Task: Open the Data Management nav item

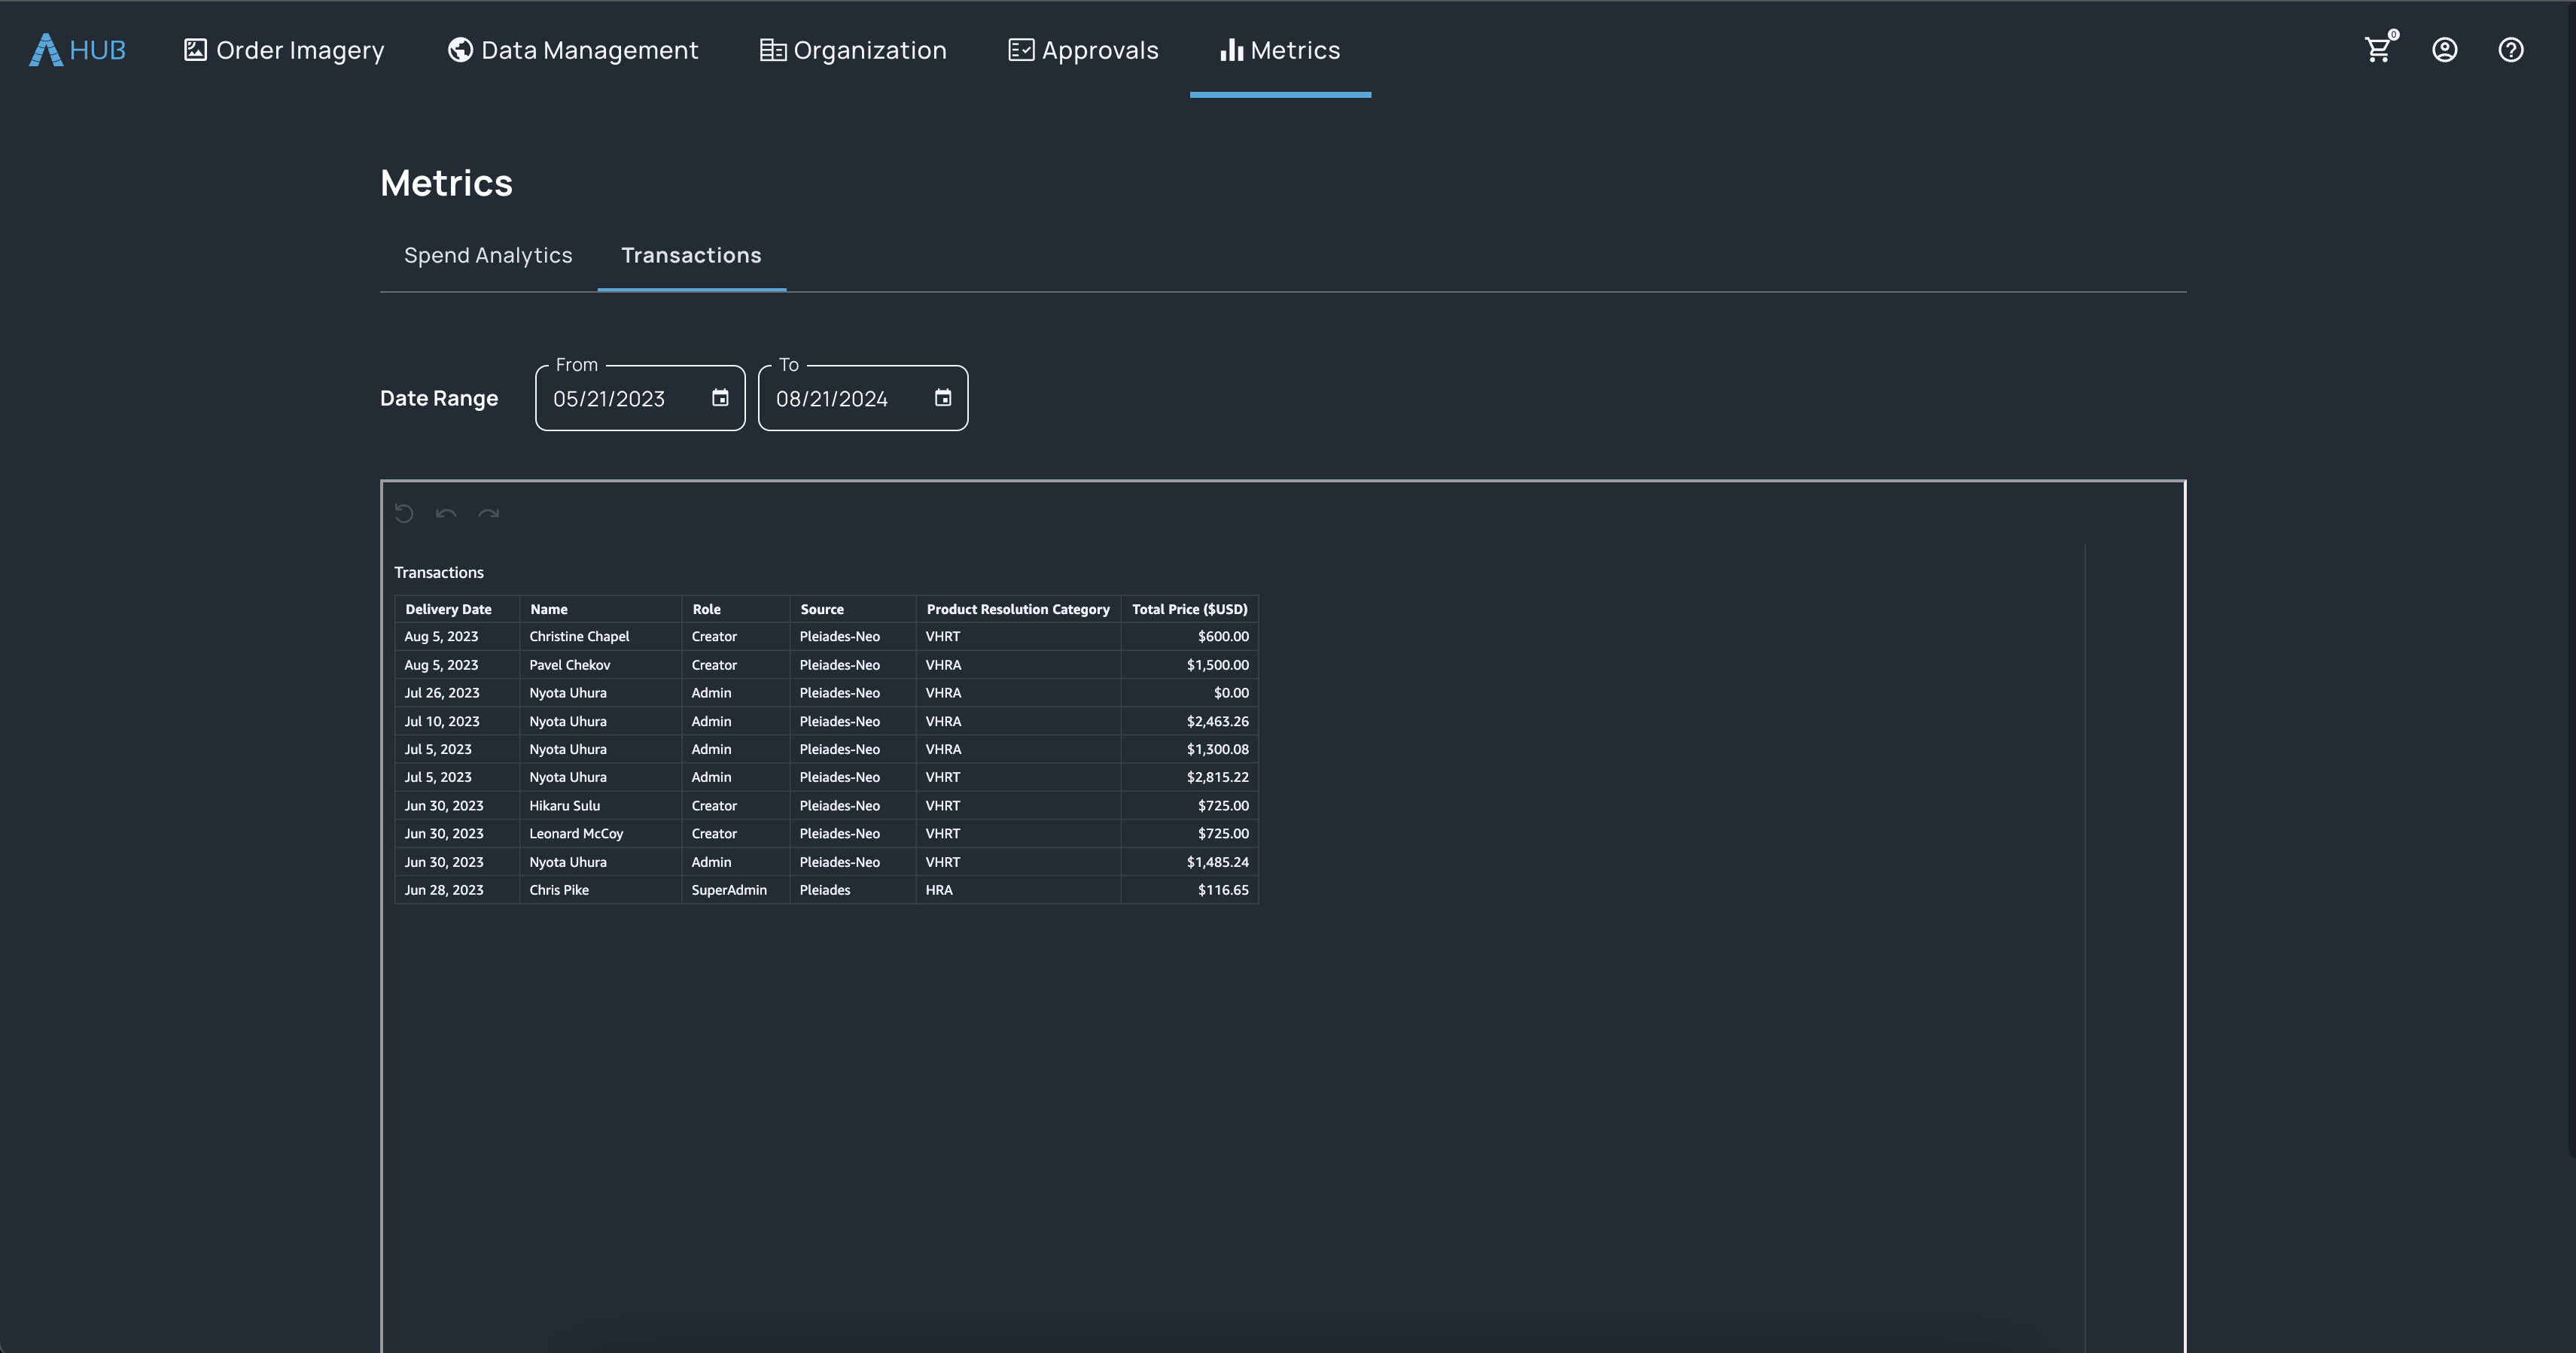Action: pos(573,50)
